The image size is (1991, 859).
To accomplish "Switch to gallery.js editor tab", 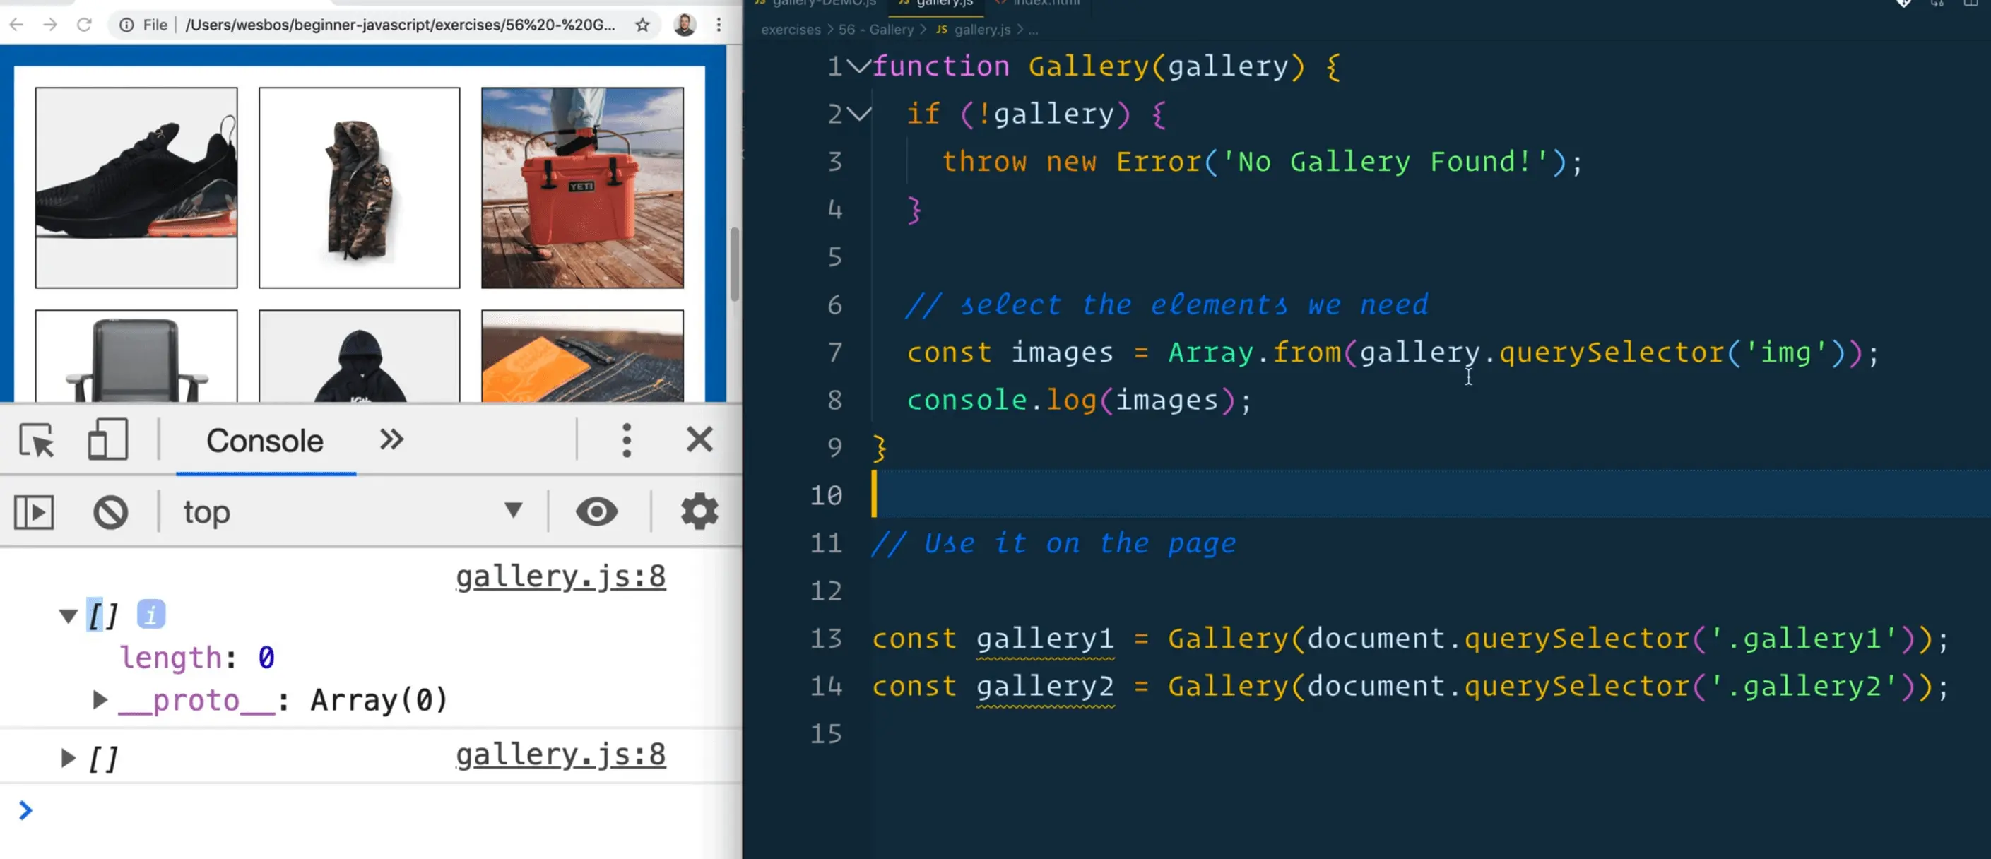I will click(943, 3).
